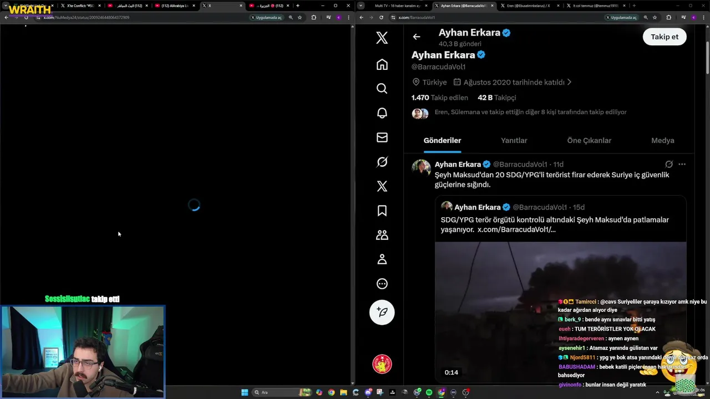Expand Ağustos 2020 tarihinde katıldı chevron
The height and width of the screenshot is (399, 710).
[x=569, y=82]
